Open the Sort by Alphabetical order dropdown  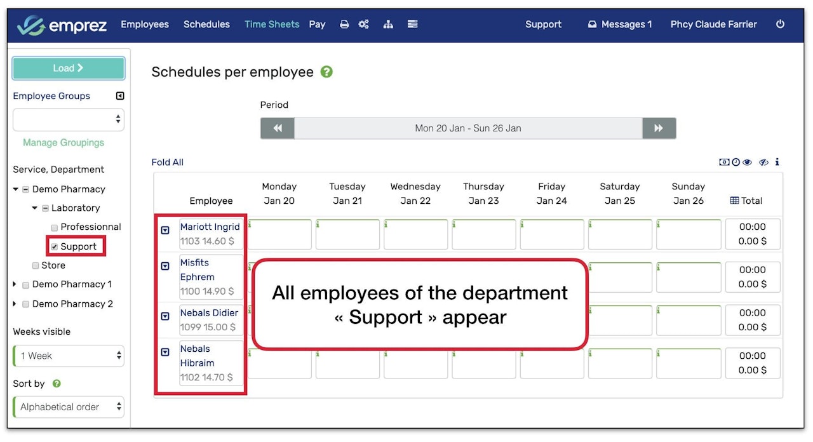point(69,407)
